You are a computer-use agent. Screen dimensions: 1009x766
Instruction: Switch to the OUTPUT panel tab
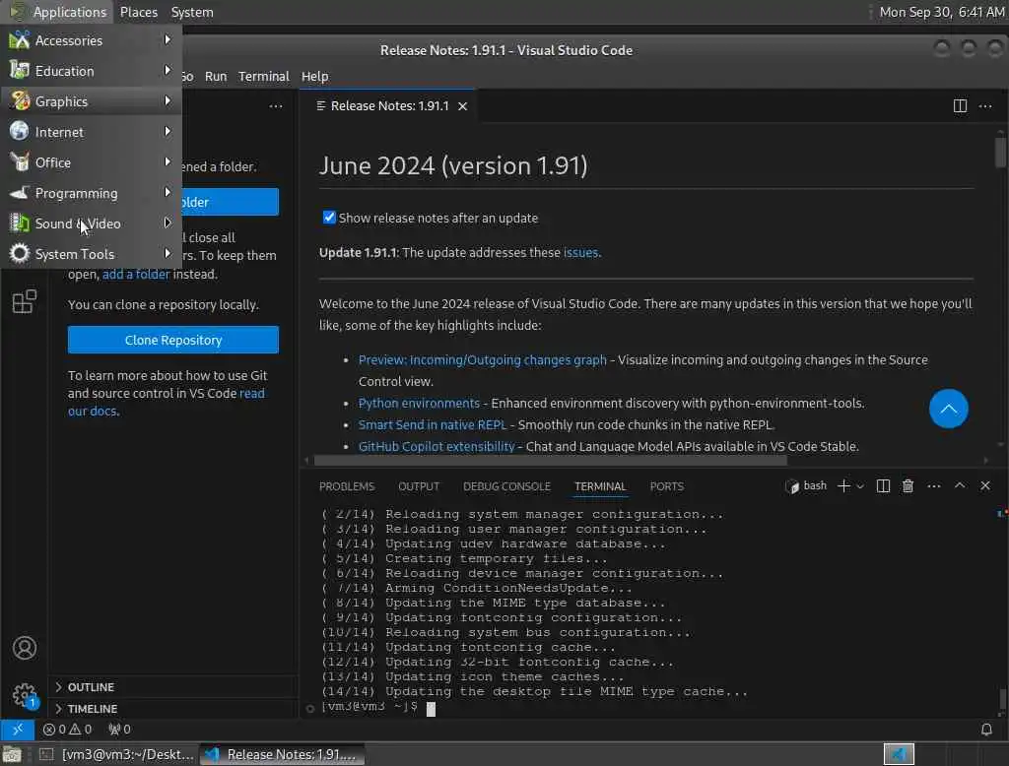[x=418, y=486]
